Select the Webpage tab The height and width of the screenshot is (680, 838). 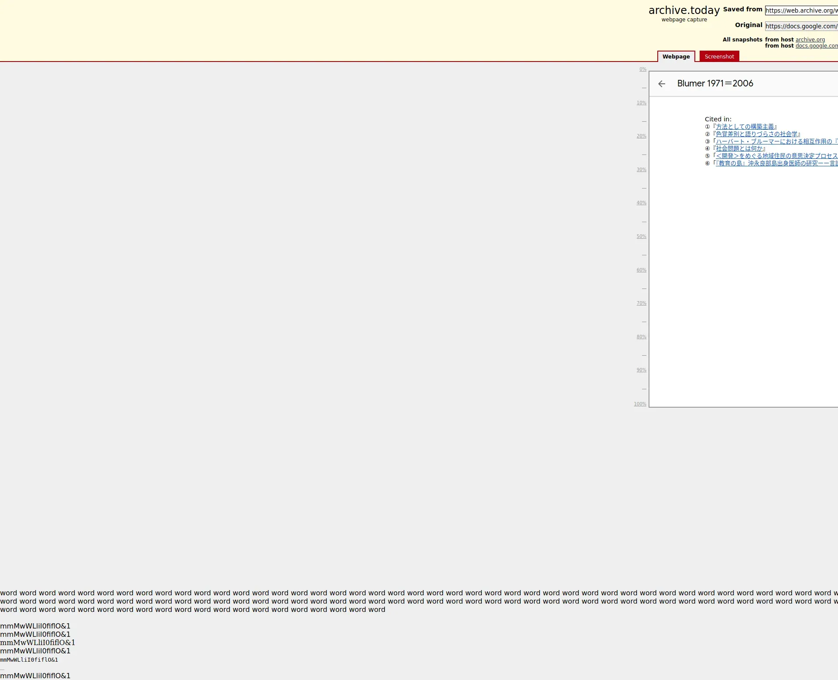click(x=676, y=57)
